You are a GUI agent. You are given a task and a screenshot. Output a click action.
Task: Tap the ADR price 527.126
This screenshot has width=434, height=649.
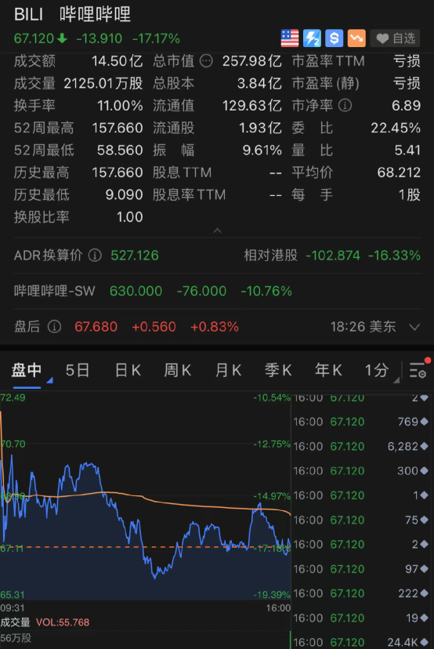click(x=135, y=256)
